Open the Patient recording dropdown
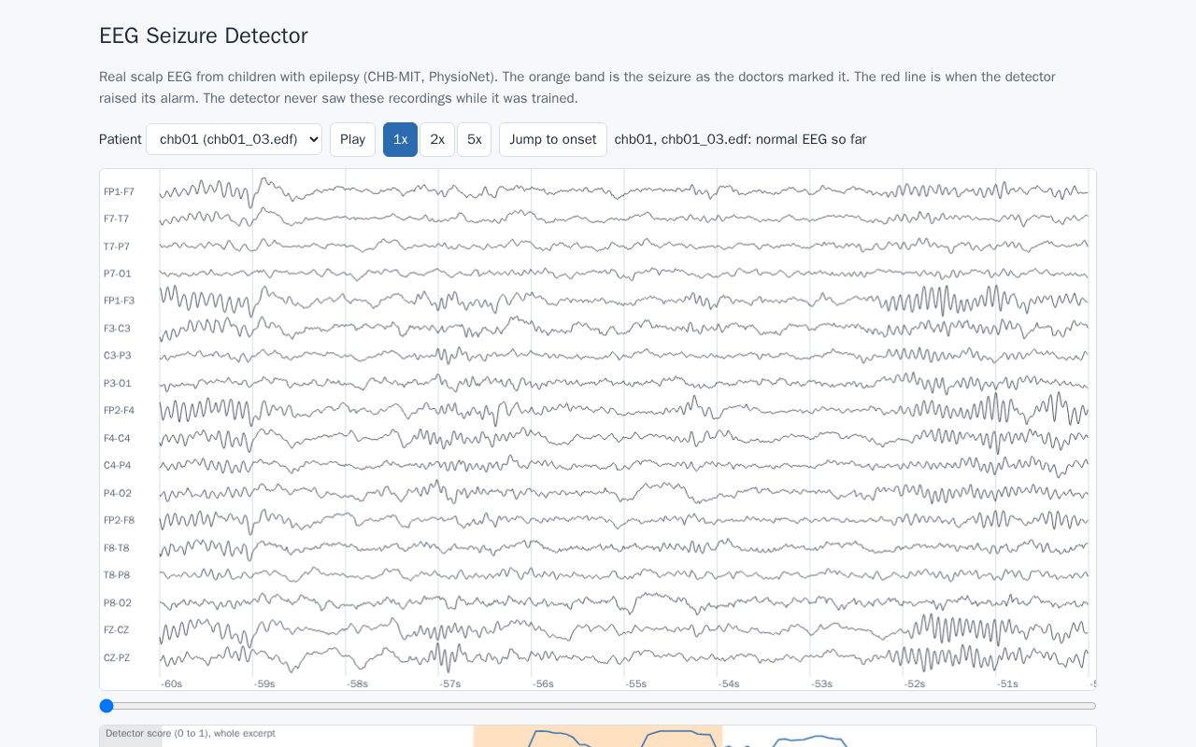 point(234,139)
